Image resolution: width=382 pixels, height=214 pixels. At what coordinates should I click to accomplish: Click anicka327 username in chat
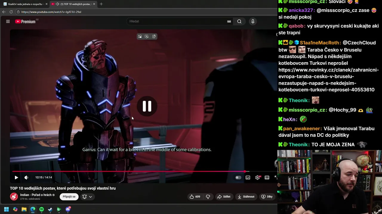[301, 10]
